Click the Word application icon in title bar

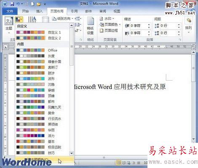pyautogui.click(x=5, y=4)
